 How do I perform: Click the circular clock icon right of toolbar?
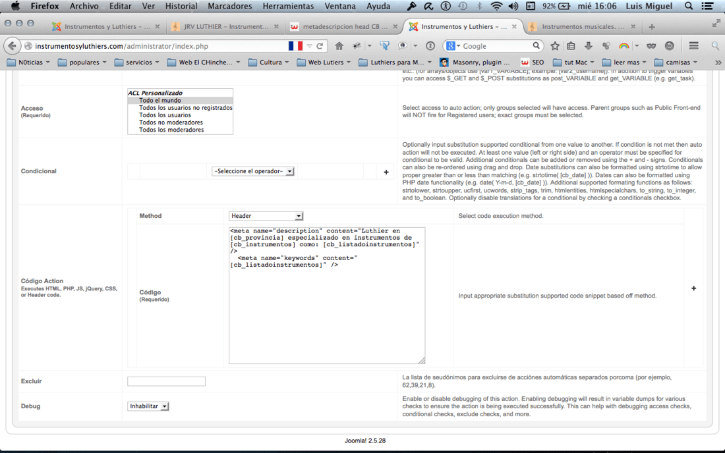pos(669,45)
